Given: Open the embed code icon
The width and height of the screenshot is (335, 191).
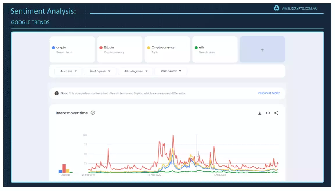Looking at the screenshot, I should [x=268, y=113].
